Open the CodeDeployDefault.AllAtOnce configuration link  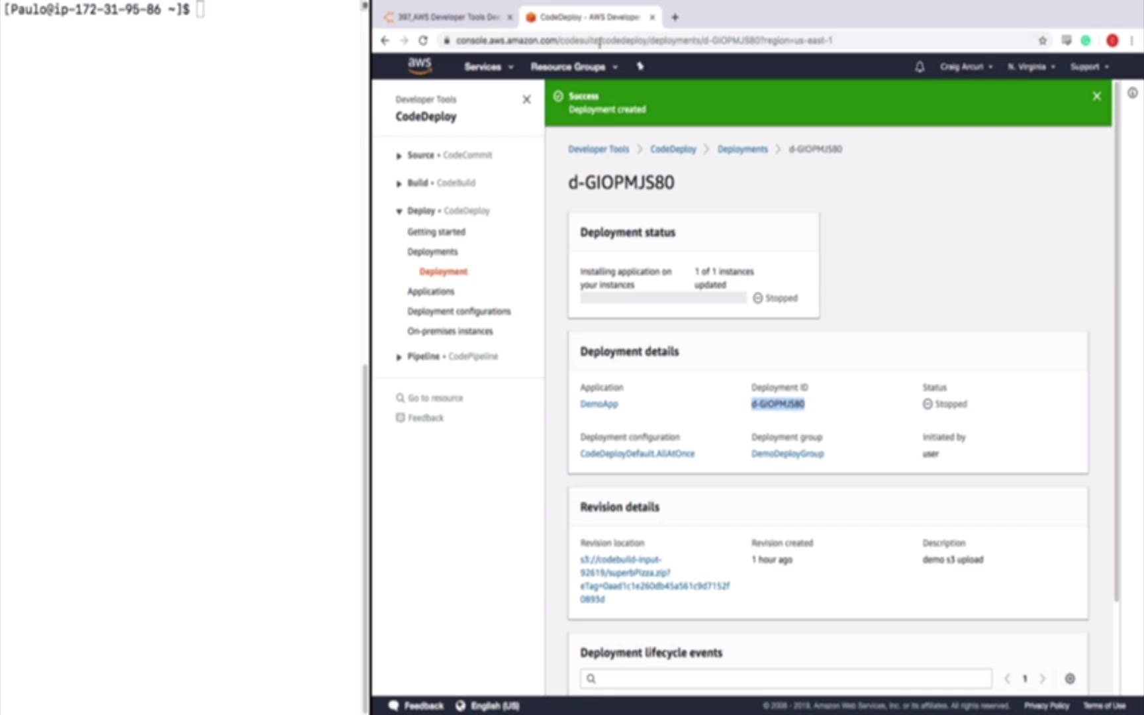638,453
